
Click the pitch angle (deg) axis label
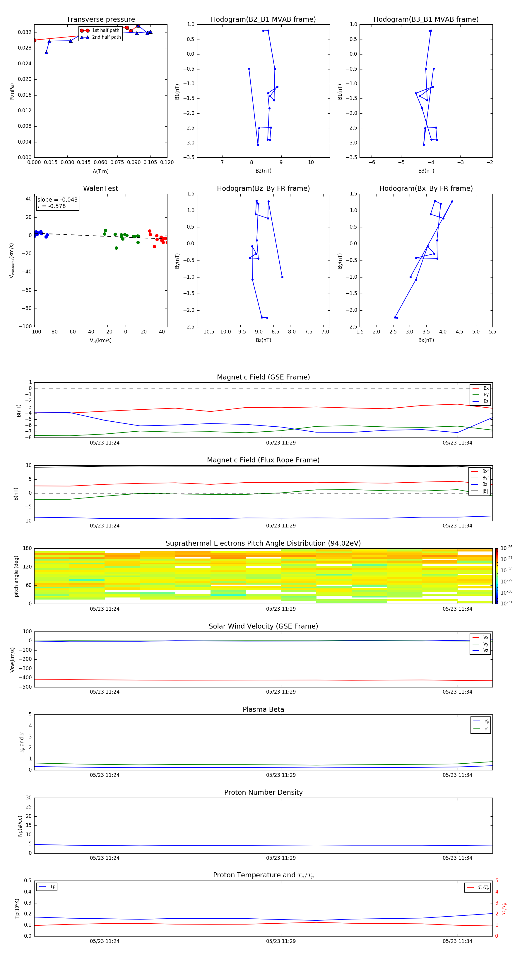(x=16, y=576)
